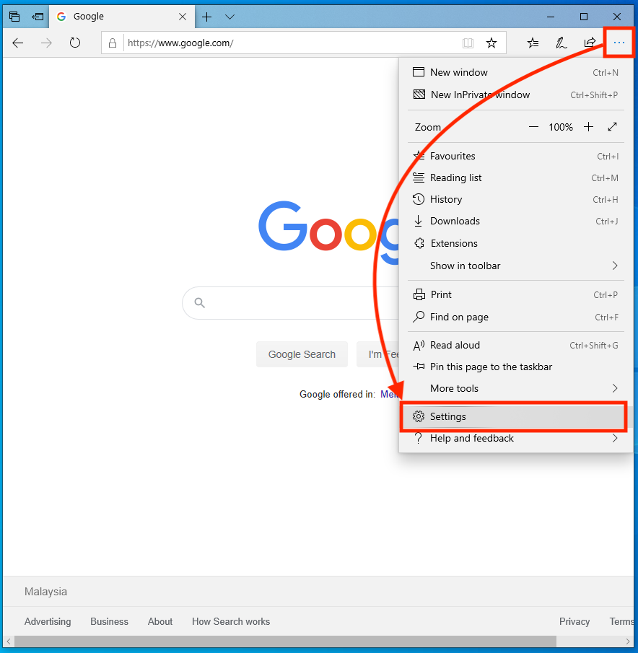The width and height of the screenshot is (638, 653).
Task: Click the Refresh page icon
Action: click(x=75, y=43)
